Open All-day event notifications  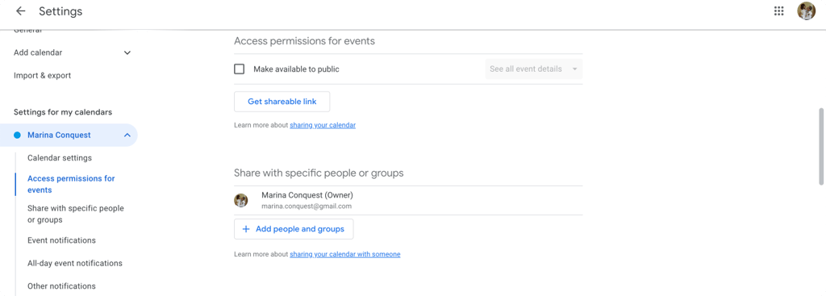tap(75, 264)
